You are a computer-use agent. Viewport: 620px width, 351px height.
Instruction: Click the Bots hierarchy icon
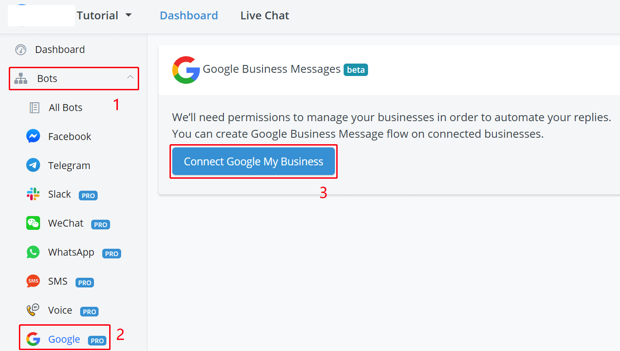[x=21, y=79]
